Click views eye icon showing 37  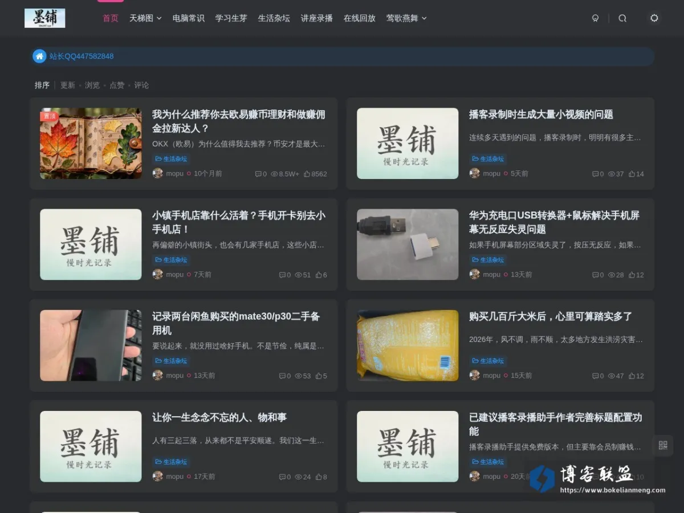(612, 174)
